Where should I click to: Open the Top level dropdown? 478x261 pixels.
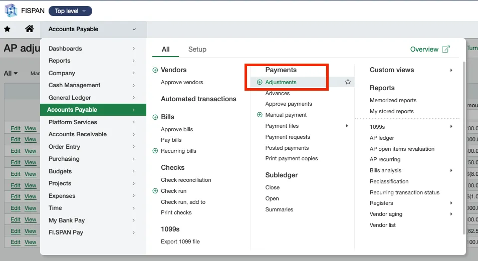pyautogui.click(x=71, y=11)
